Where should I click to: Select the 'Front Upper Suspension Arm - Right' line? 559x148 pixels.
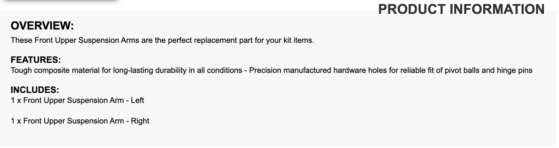[80, 121]
